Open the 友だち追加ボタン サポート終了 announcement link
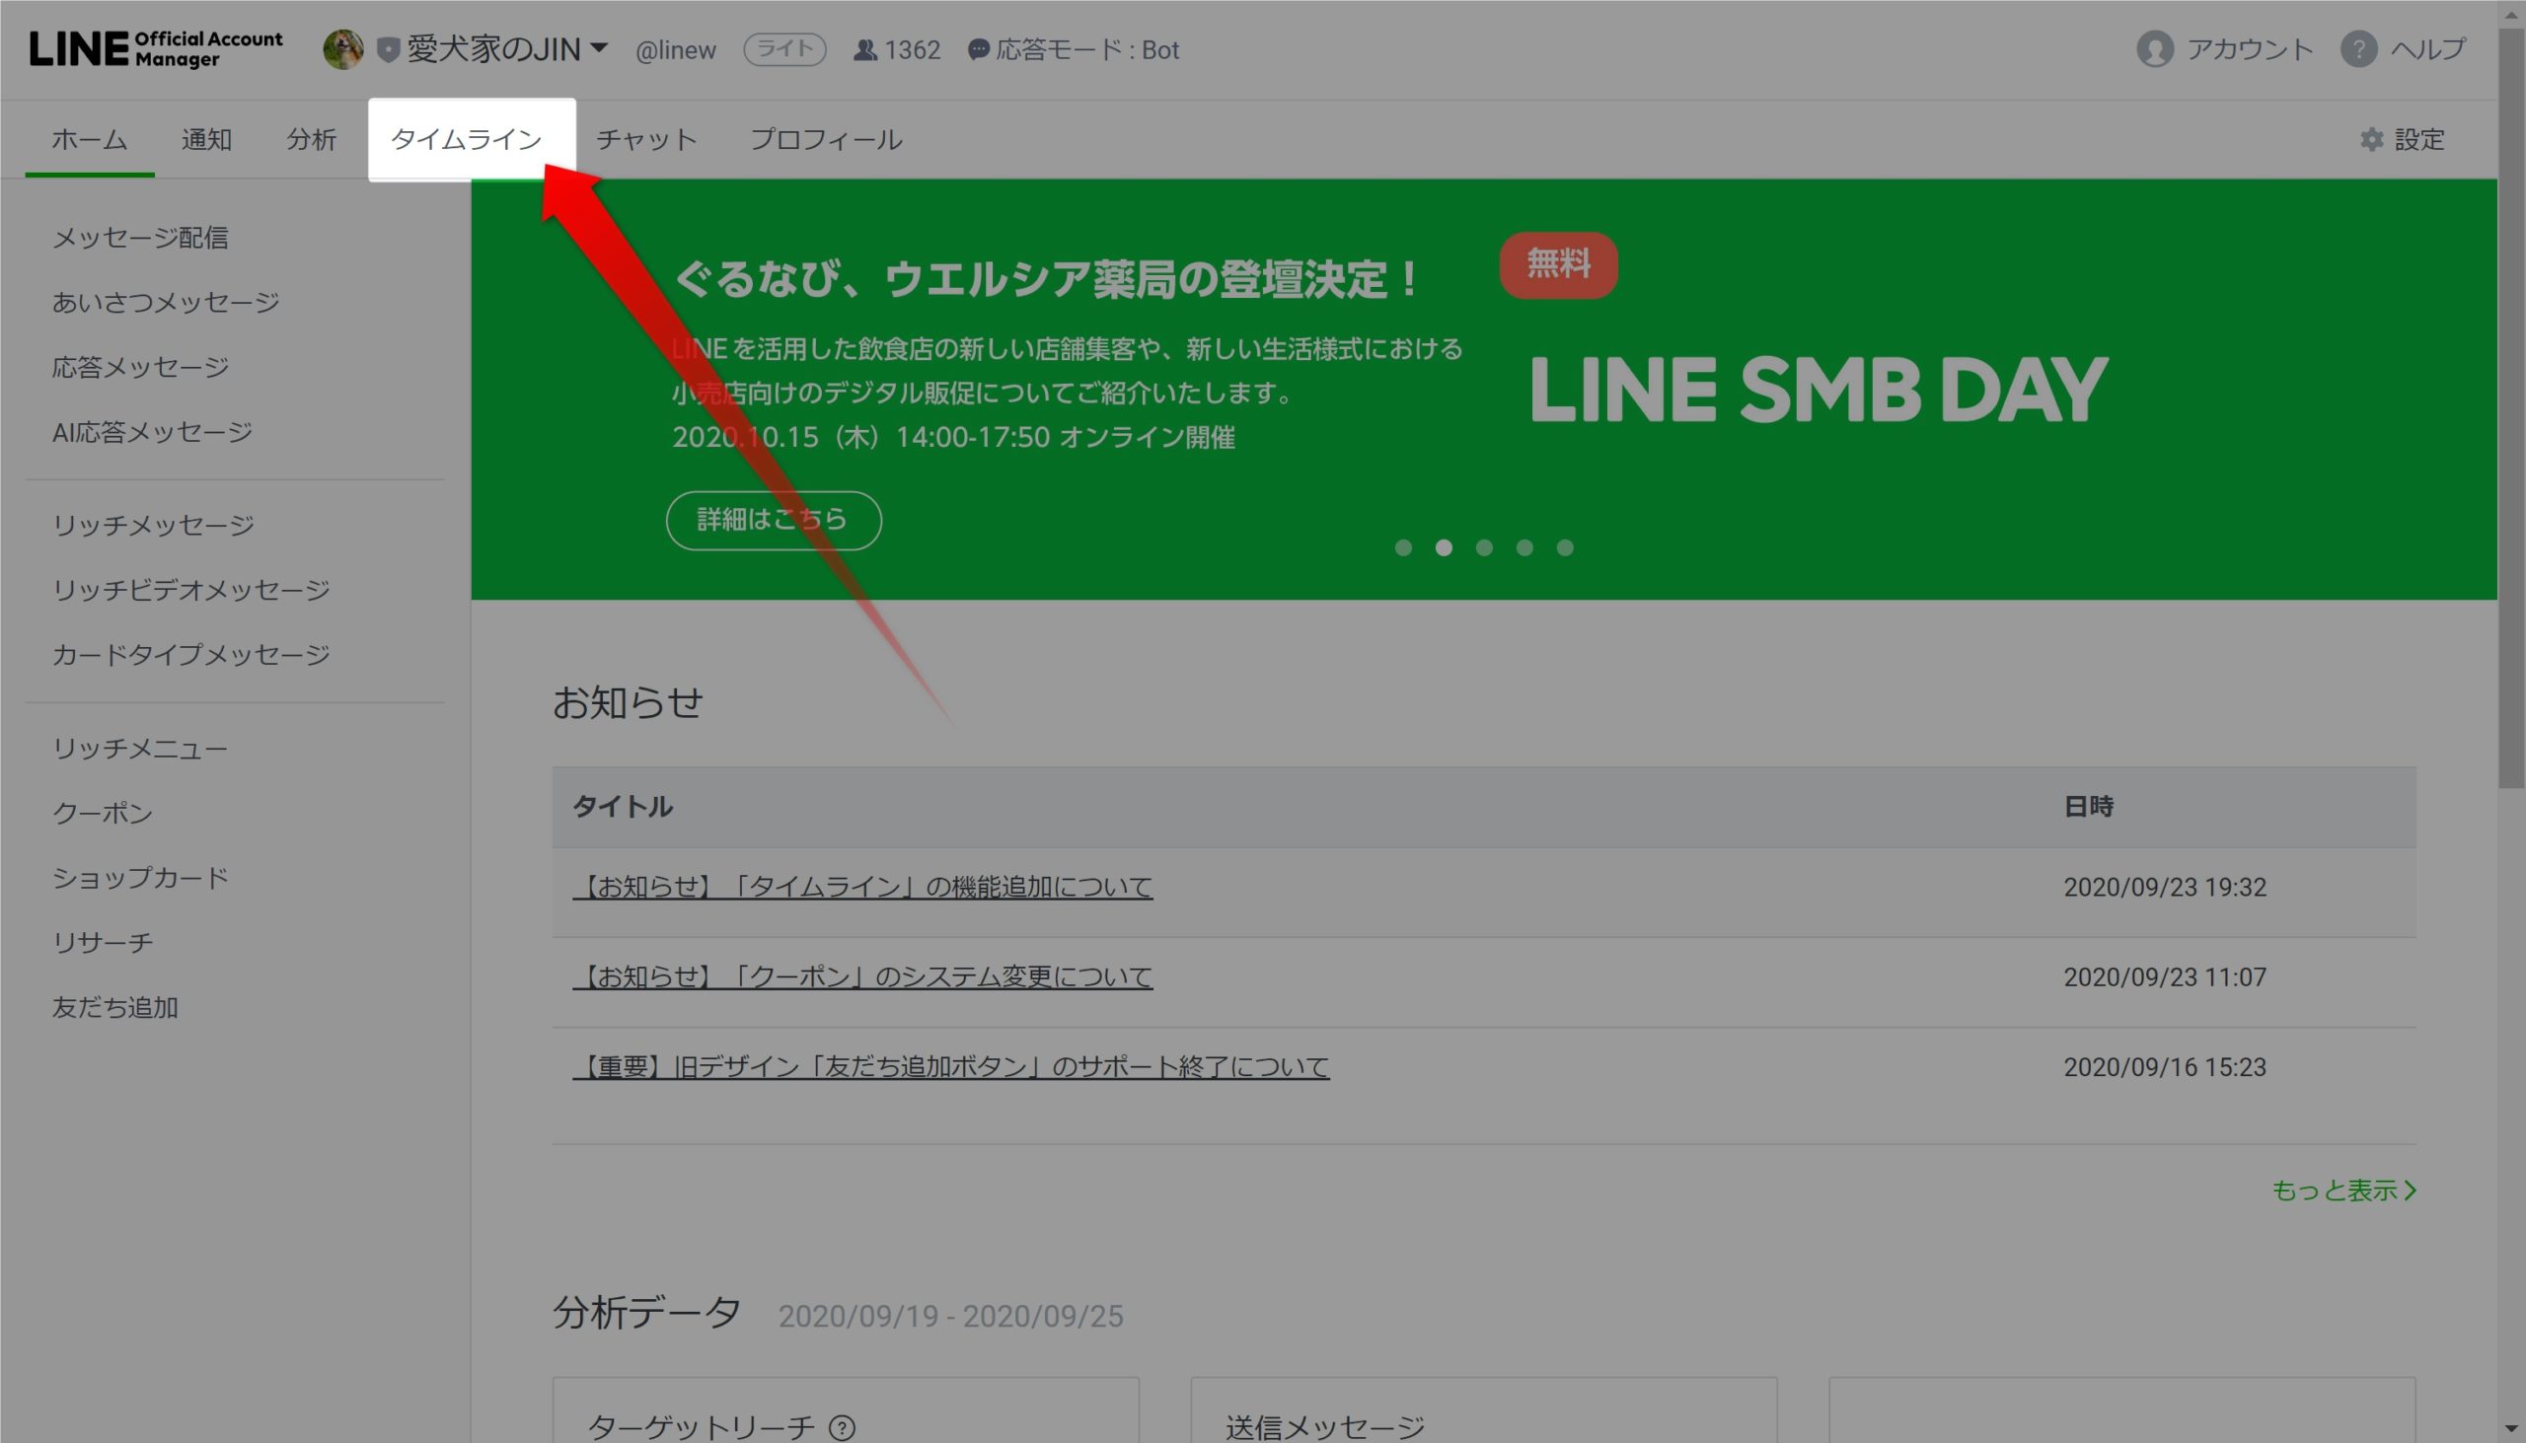 click(x=951, y=1067)
